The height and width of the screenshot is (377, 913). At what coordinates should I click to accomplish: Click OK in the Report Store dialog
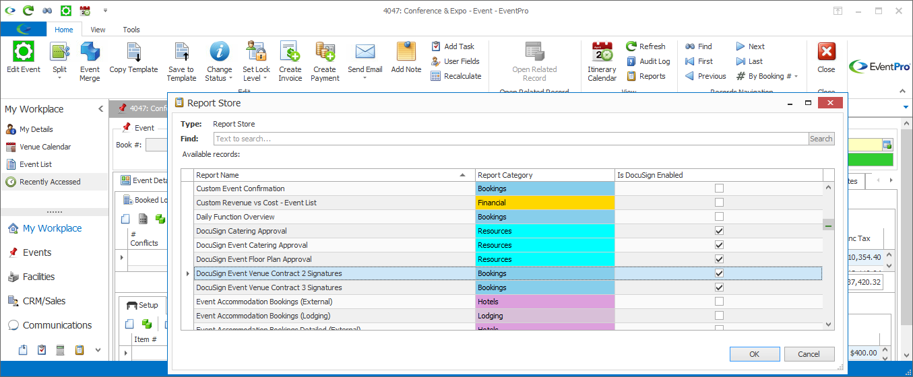click(x=755, y=354)
